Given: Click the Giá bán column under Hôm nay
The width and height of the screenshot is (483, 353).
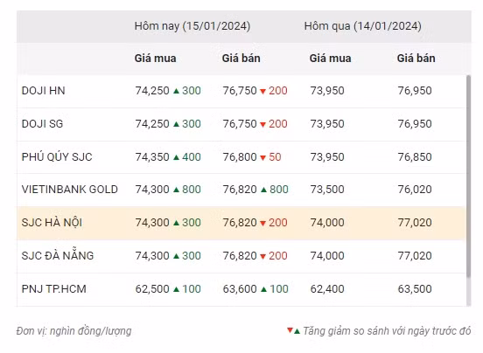Looking at the screenshot, I should point(241,59).
